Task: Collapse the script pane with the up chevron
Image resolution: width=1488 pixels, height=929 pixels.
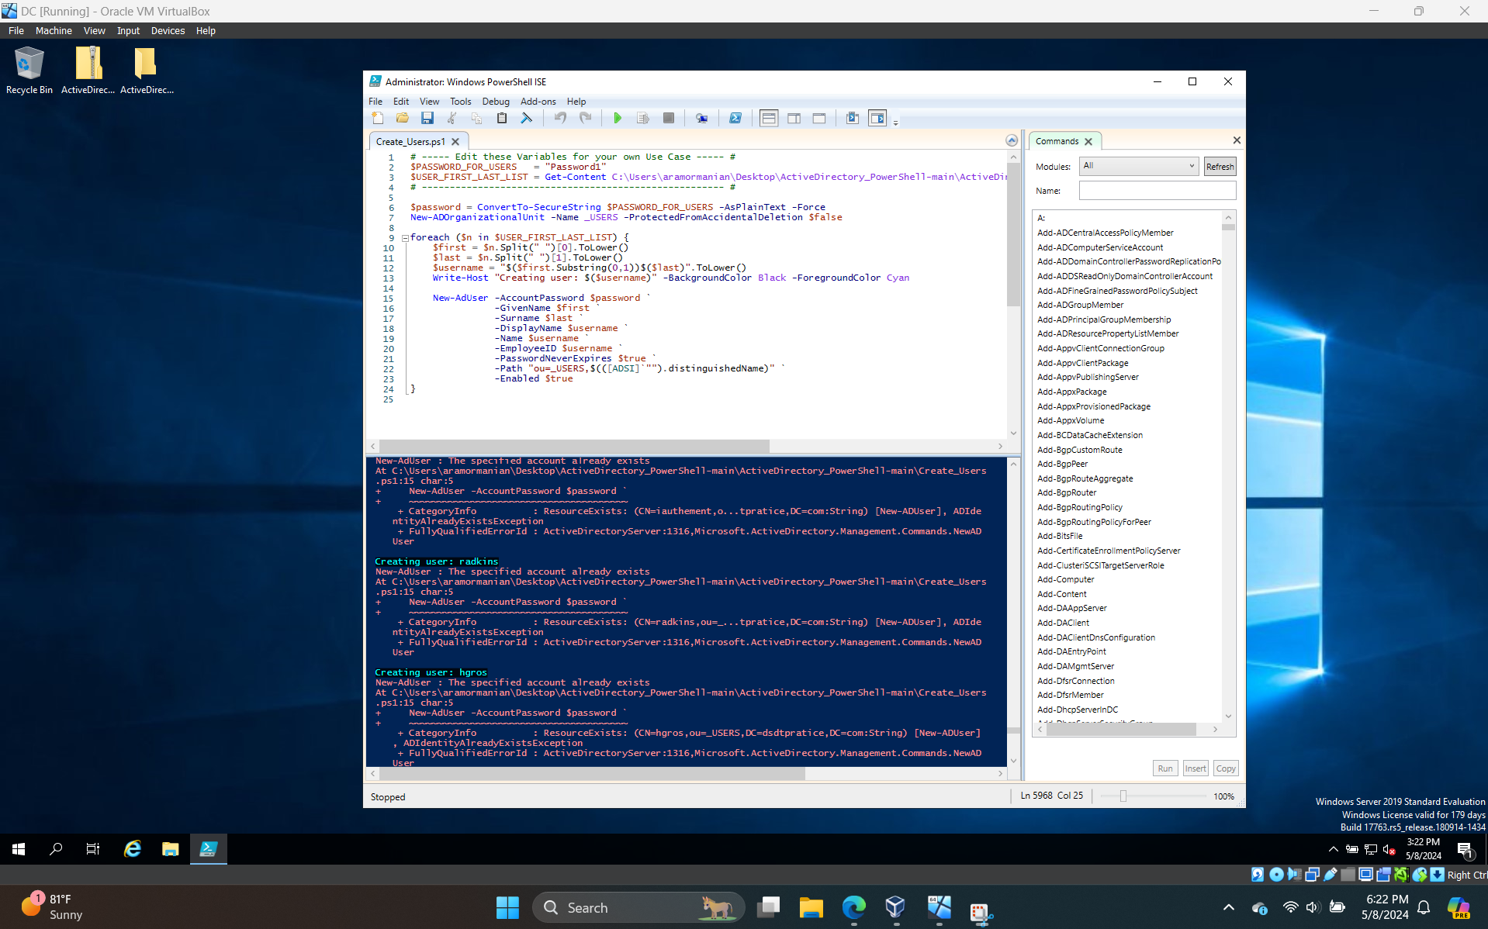Action: click(1011, 140)
